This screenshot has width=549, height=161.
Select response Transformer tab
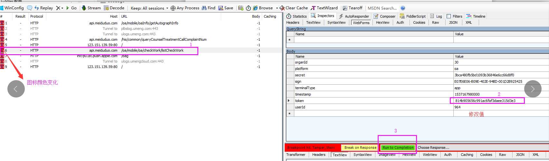click(x=296, y=155)
